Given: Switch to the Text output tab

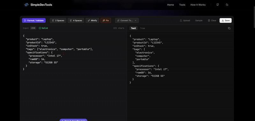Looking at the screenshot, I should pyautogui.click(x=133, y=28).
